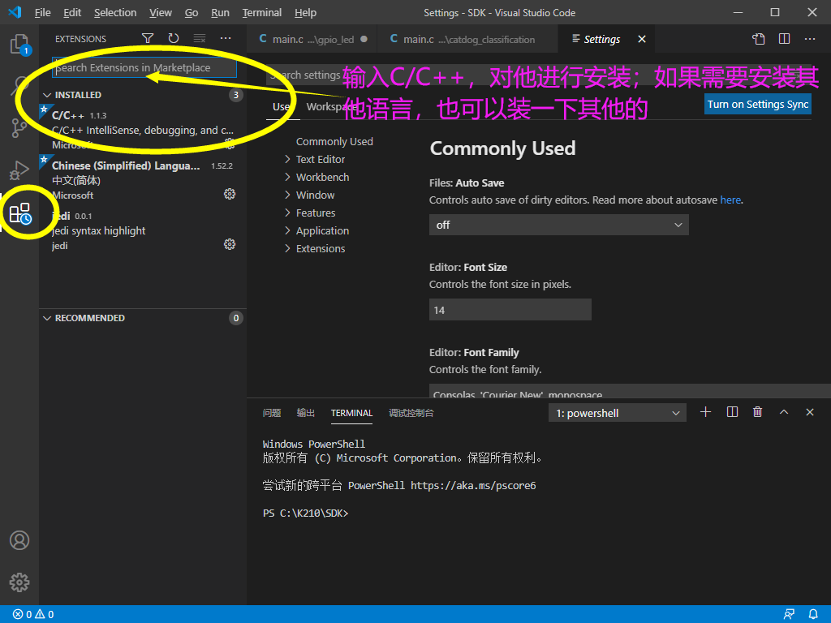Screen dimensions: 831x623
Task: Switch to the 问题 panel tab
Action: [x=272, y=413]
